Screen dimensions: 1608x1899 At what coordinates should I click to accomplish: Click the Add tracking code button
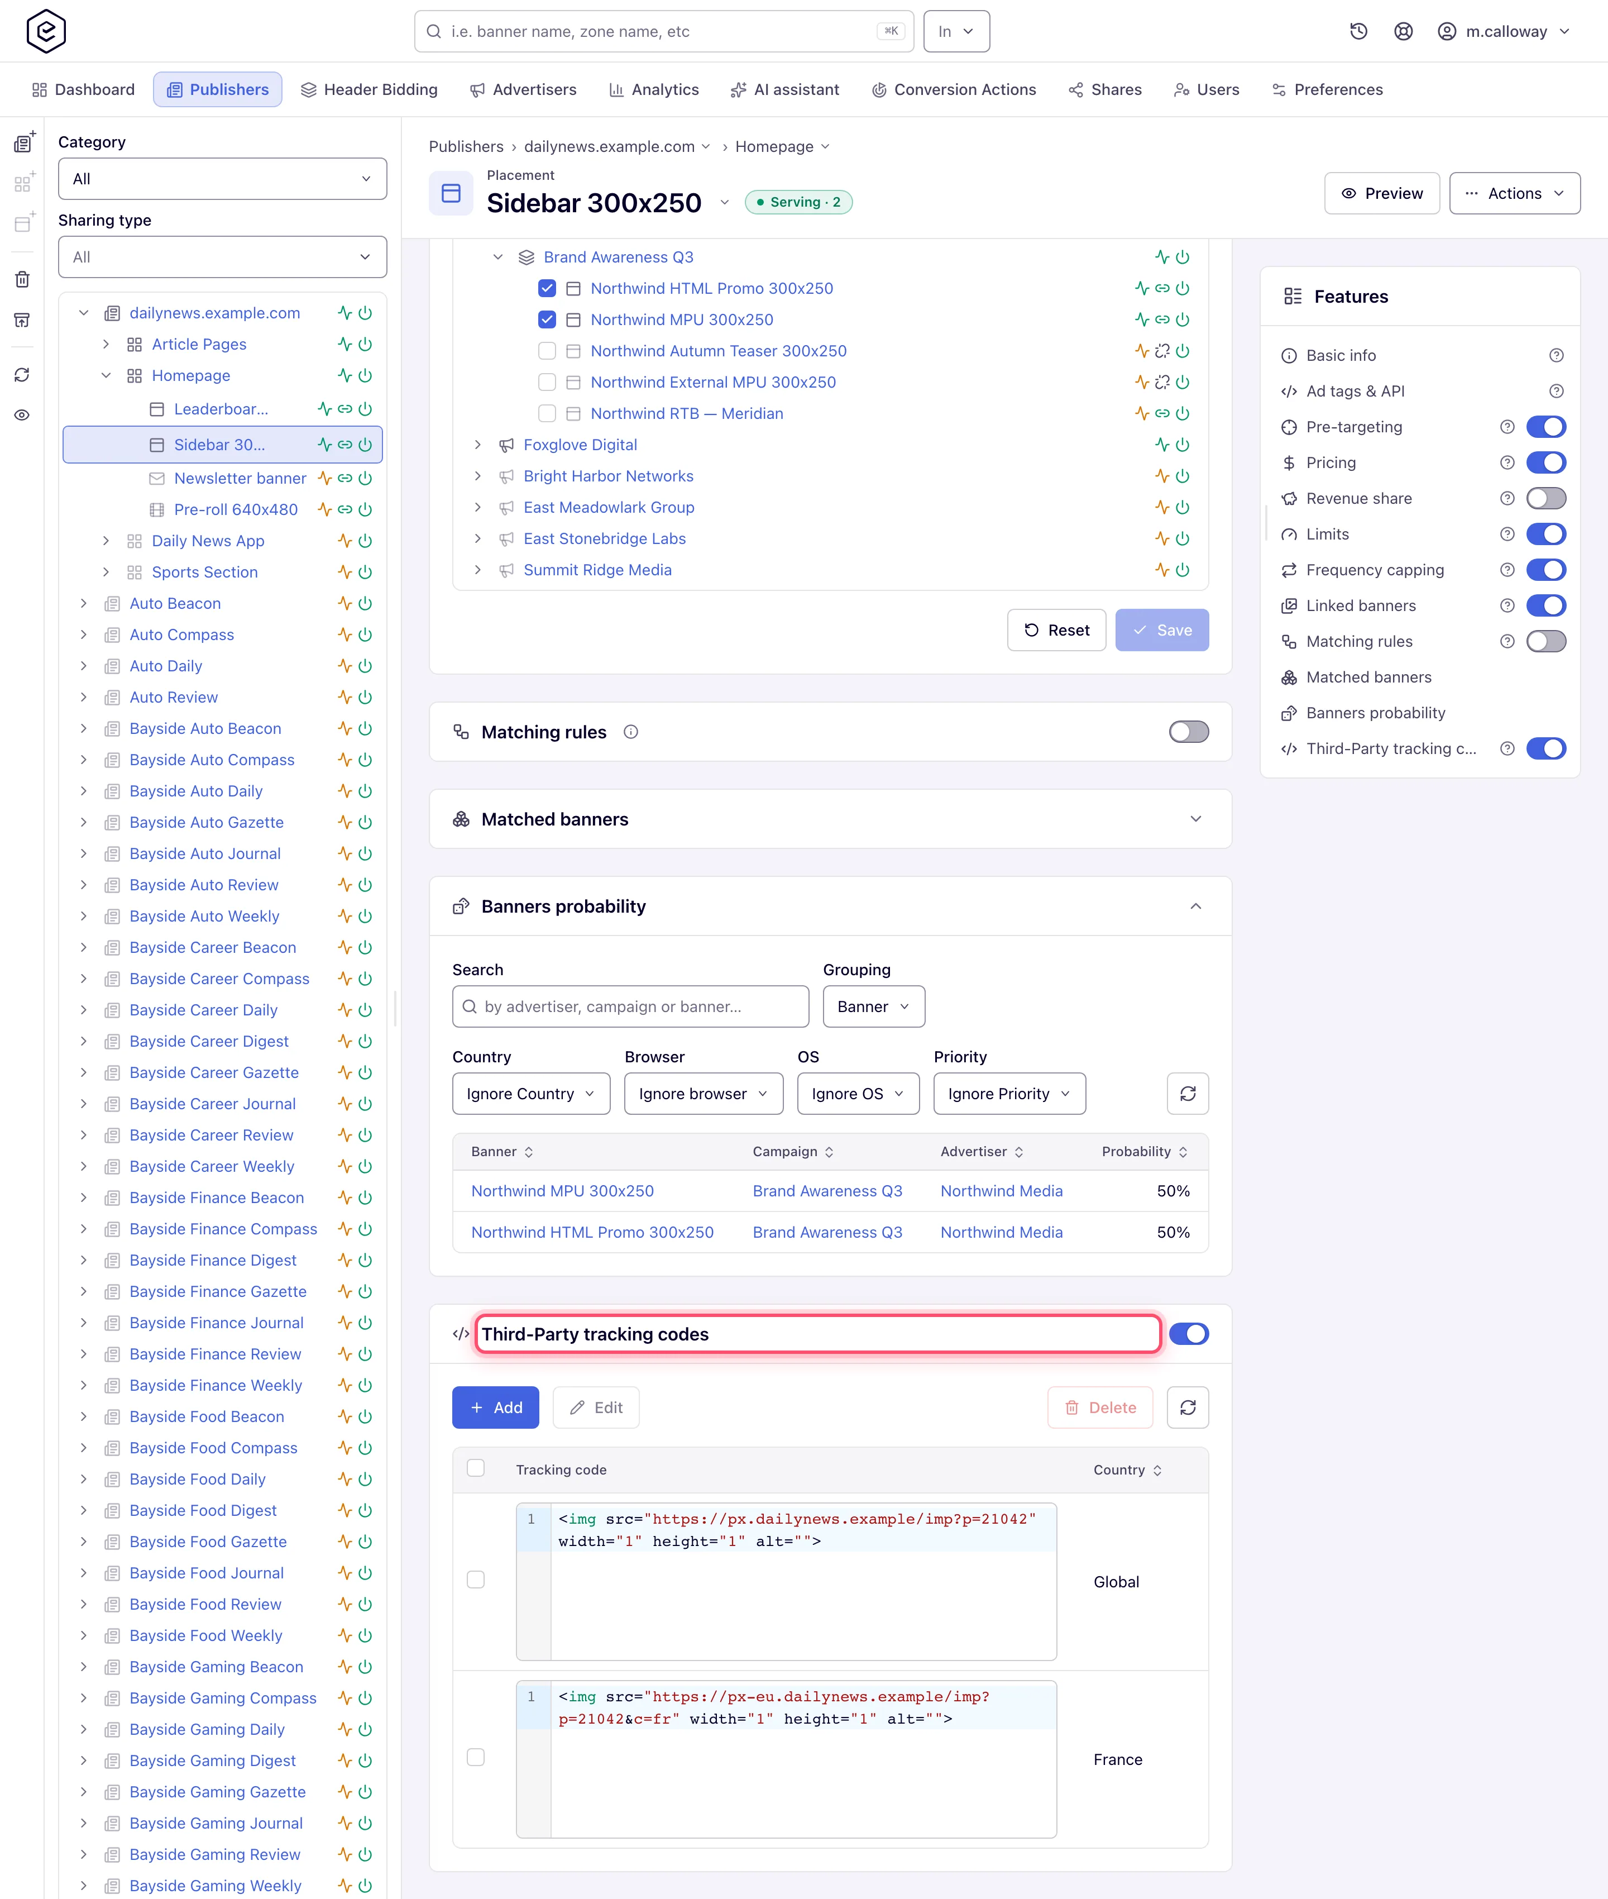click(496, 1407)
